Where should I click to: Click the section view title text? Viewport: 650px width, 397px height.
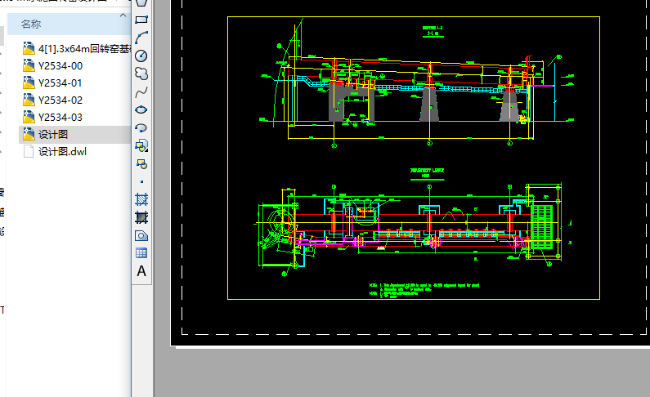(x=433, y=31)
